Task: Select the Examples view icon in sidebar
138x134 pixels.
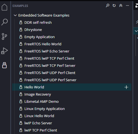Action: coord(4,65)
